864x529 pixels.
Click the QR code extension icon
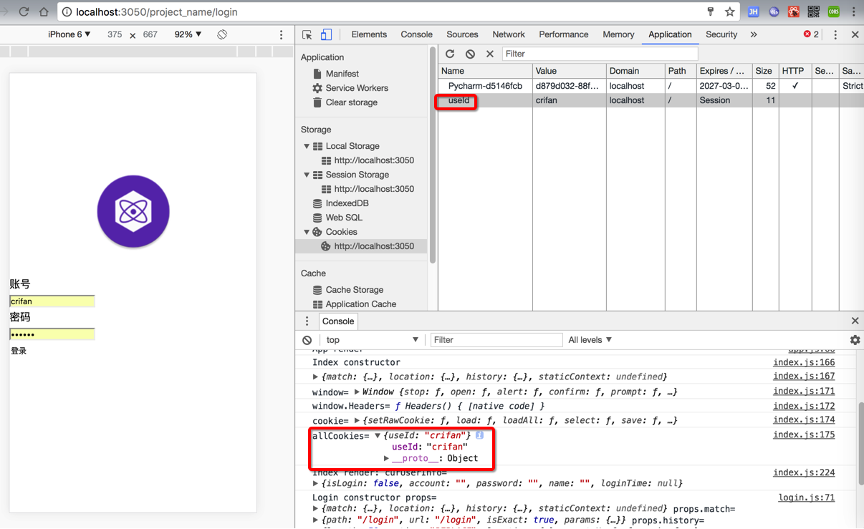(813, 11)
